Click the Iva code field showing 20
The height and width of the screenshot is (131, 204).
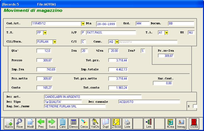[84, 51]
